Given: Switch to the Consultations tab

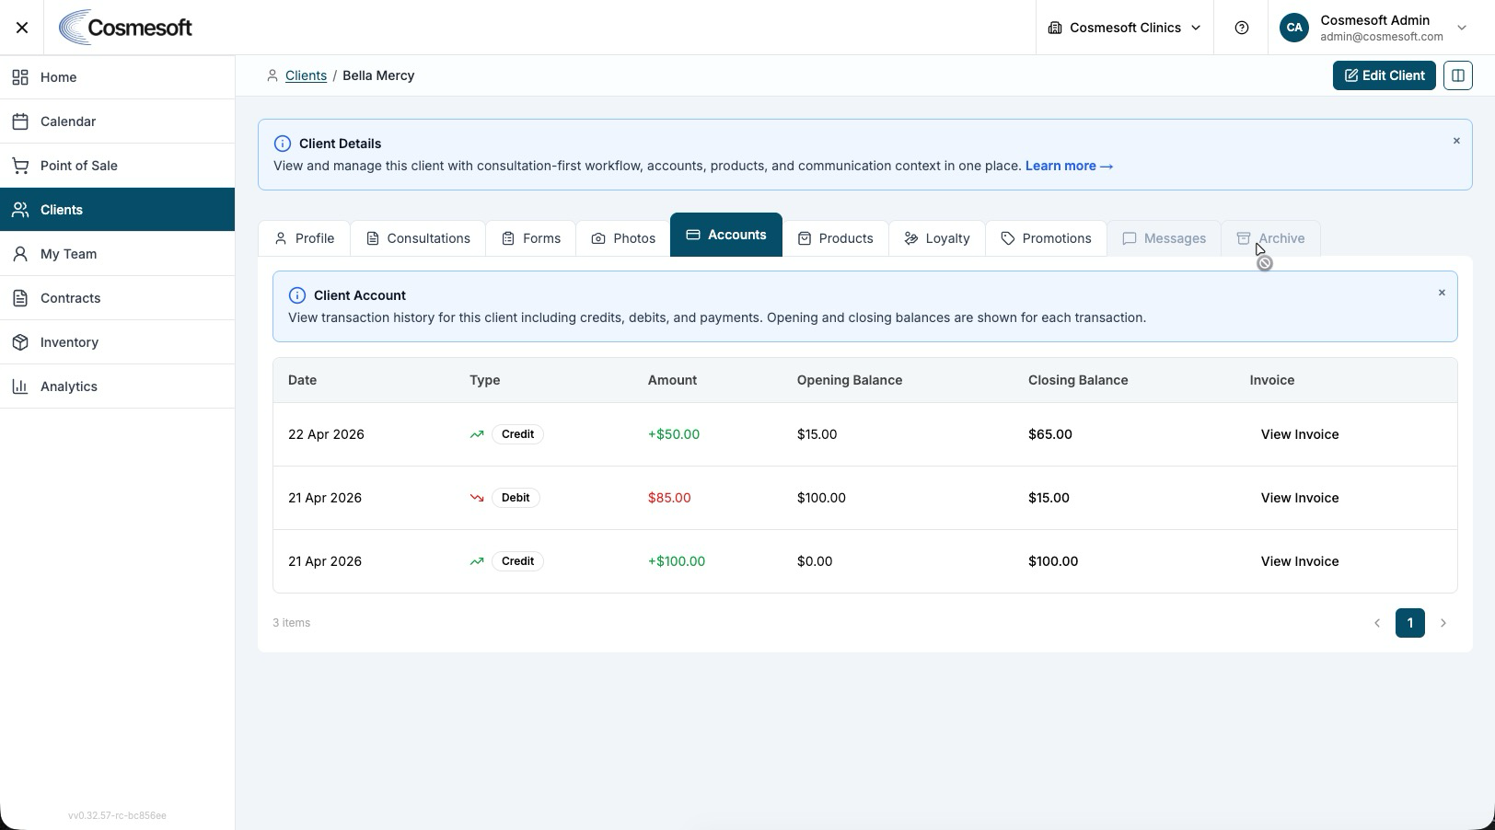Looking at the screenshot, I should click(x=418, y=238).
